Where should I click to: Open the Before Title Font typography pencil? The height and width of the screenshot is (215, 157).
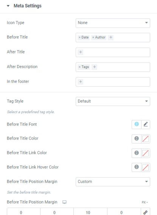pos(146,124)
